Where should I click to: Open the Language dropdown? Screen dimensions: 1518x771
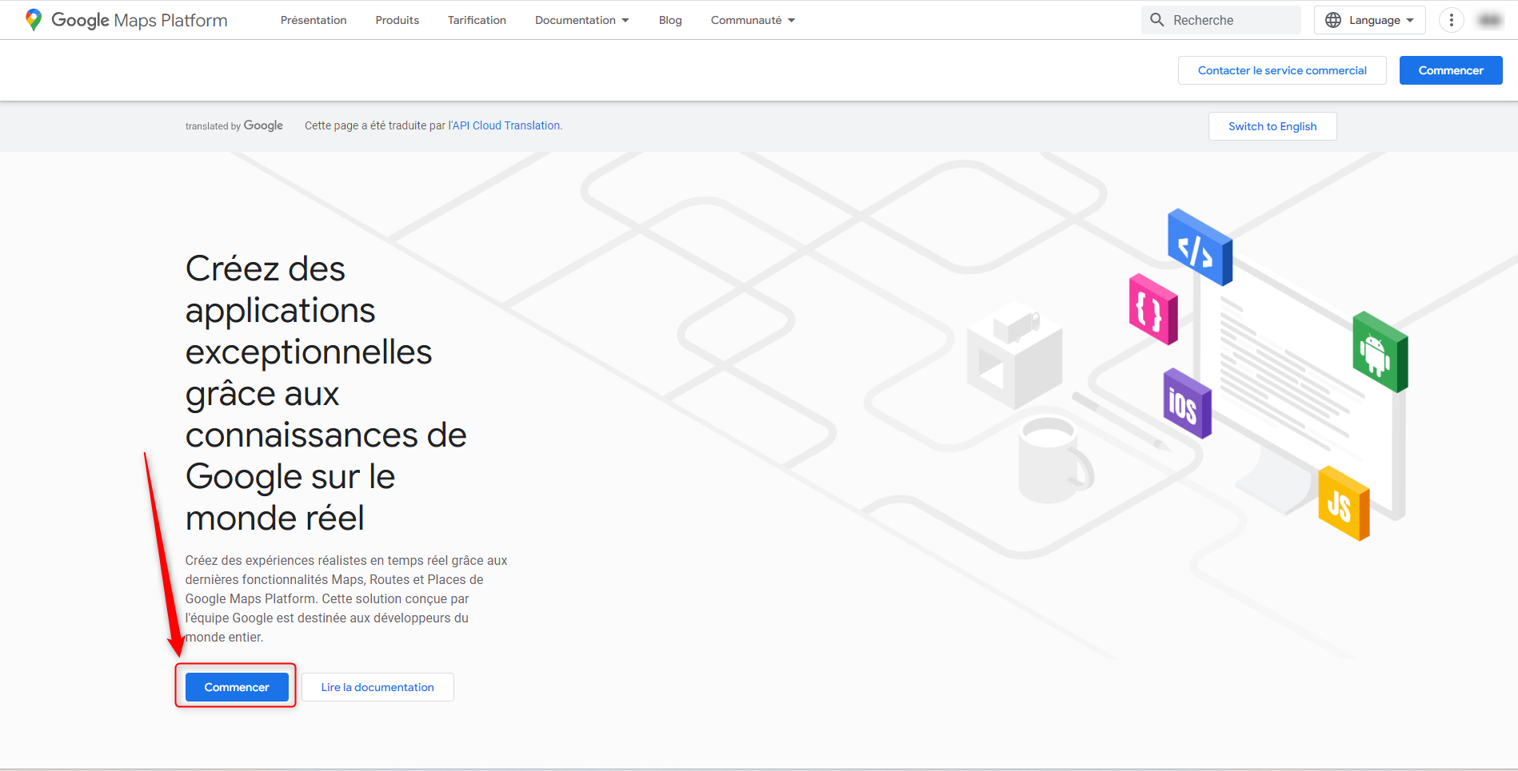[x=1369, y=20]
